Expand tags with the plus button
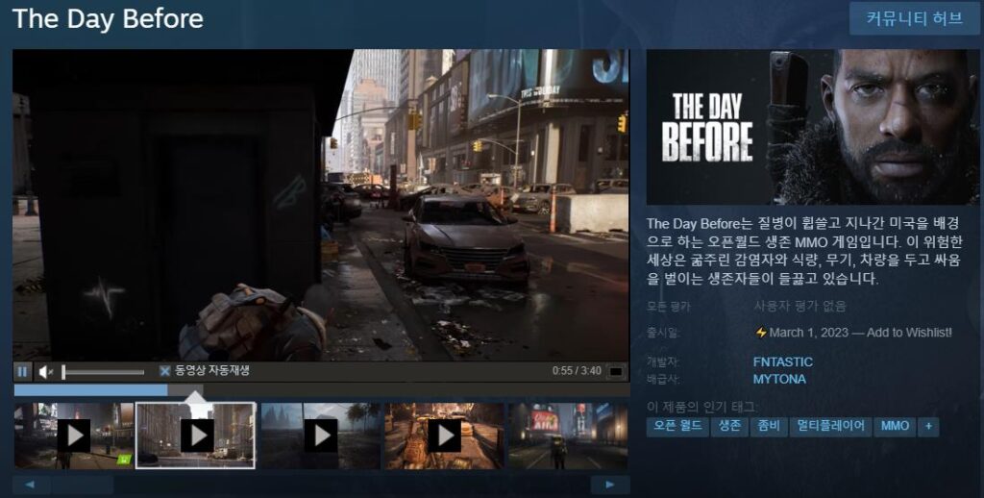984x498 pixels. point(928,426)
